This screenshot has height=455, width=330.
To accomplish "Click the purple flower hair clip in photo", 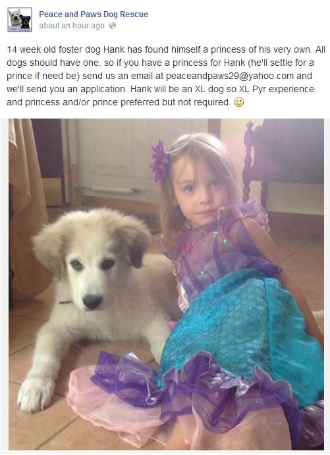I will (x=159, y=161).
